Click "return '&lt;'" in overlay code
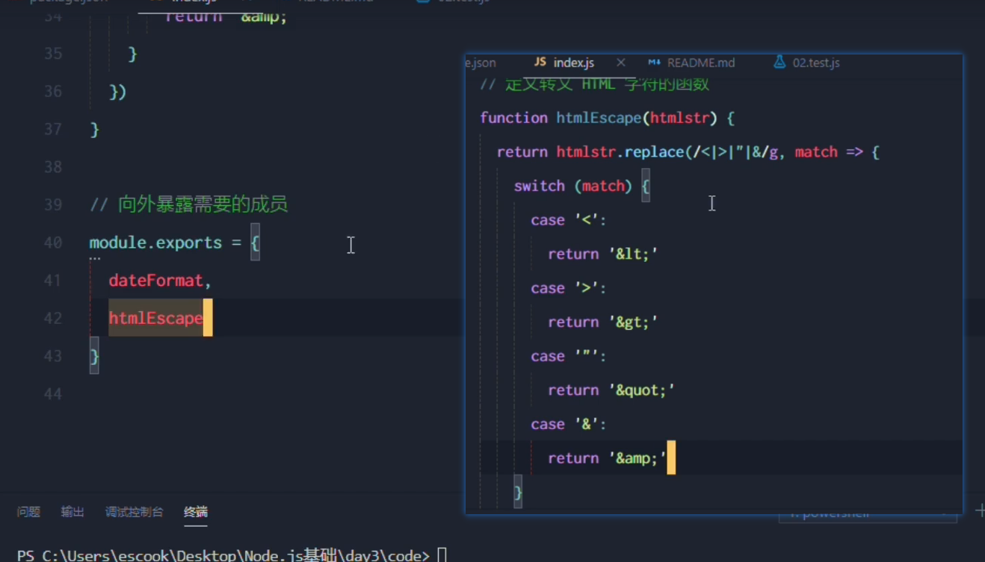 click(603, 255)
